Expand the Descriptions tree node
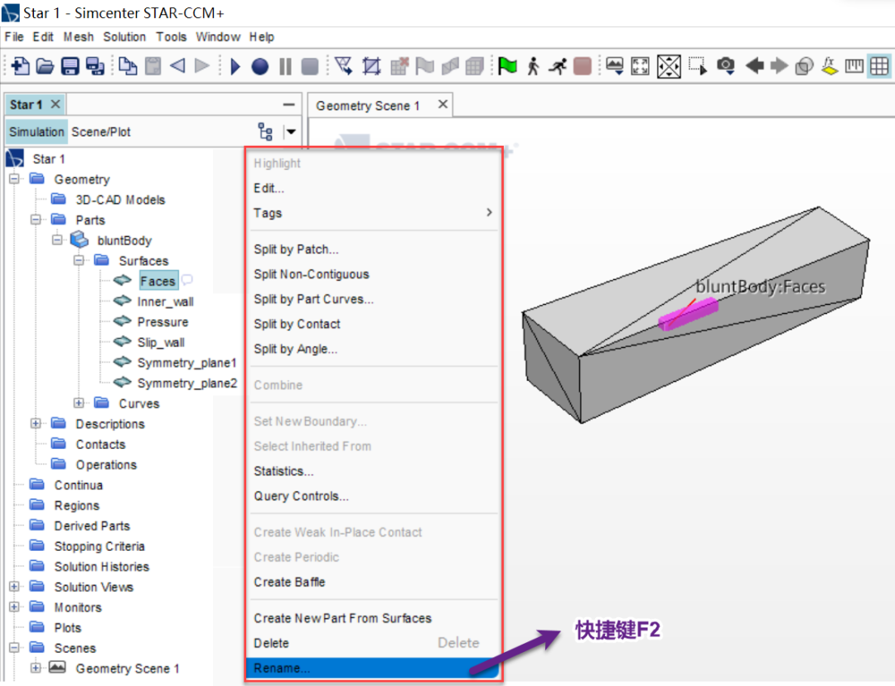This screenshot has width=895, height=686. point(36,423)
